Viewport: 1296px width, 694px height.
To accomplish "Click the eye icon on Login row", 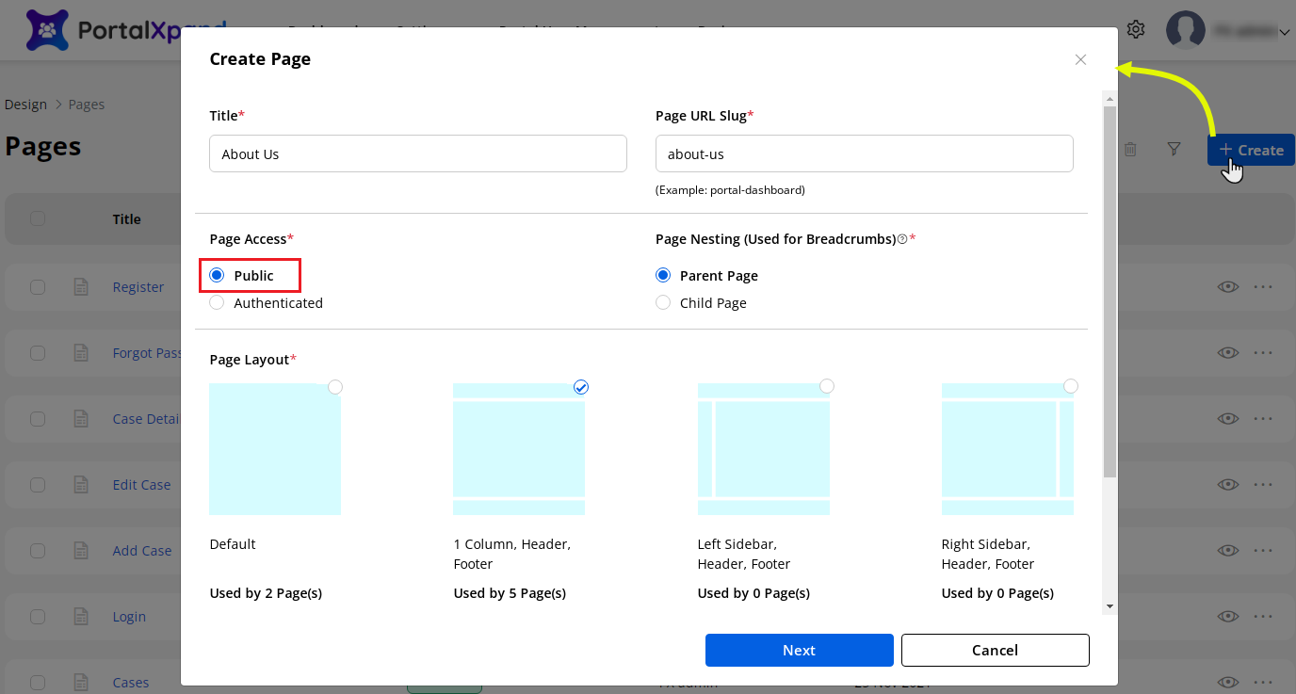I will (x=1227, y=617).
